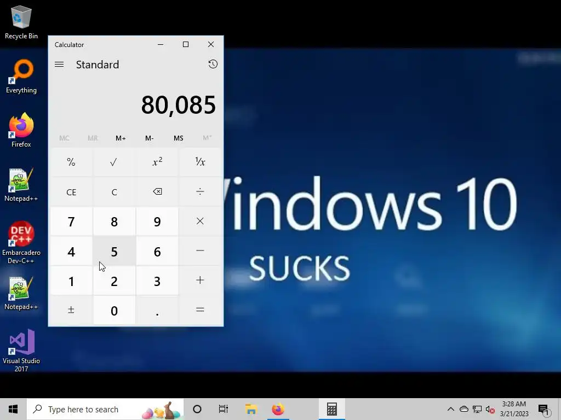The height and width of the screenshot is (420, 561).
Task: Click the 80,085 display value
Action: (x=178, y=104)
